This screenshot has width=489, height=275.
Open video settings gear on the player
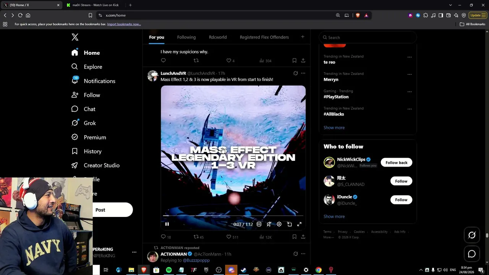pos(279,224)
